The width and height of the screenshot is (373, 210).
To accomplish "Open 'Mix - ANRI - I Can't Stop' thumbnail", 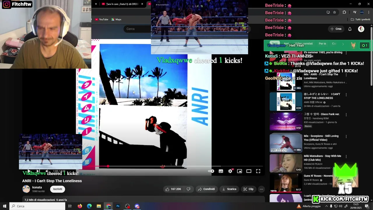I will pos(286,82).
